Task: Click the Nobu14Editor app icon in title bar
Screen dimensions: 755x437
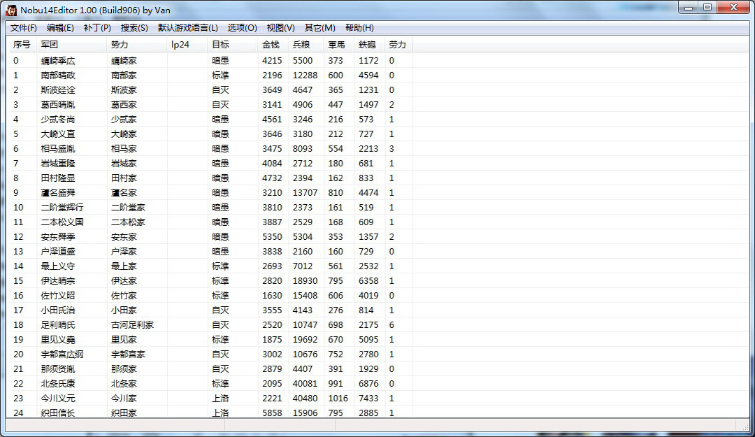Action: (11, 10)
